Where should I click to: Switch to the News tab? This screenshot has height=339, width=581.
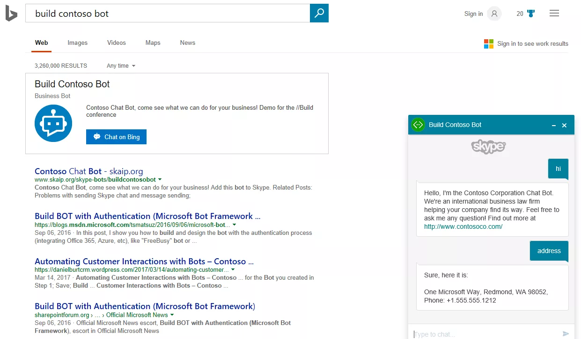[x=188, y=42]
